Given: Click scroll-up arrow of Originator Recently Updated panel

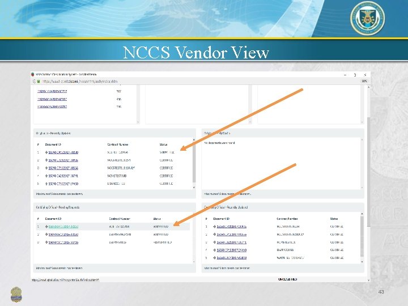Looking at the screenshot, I should point(194,140).
